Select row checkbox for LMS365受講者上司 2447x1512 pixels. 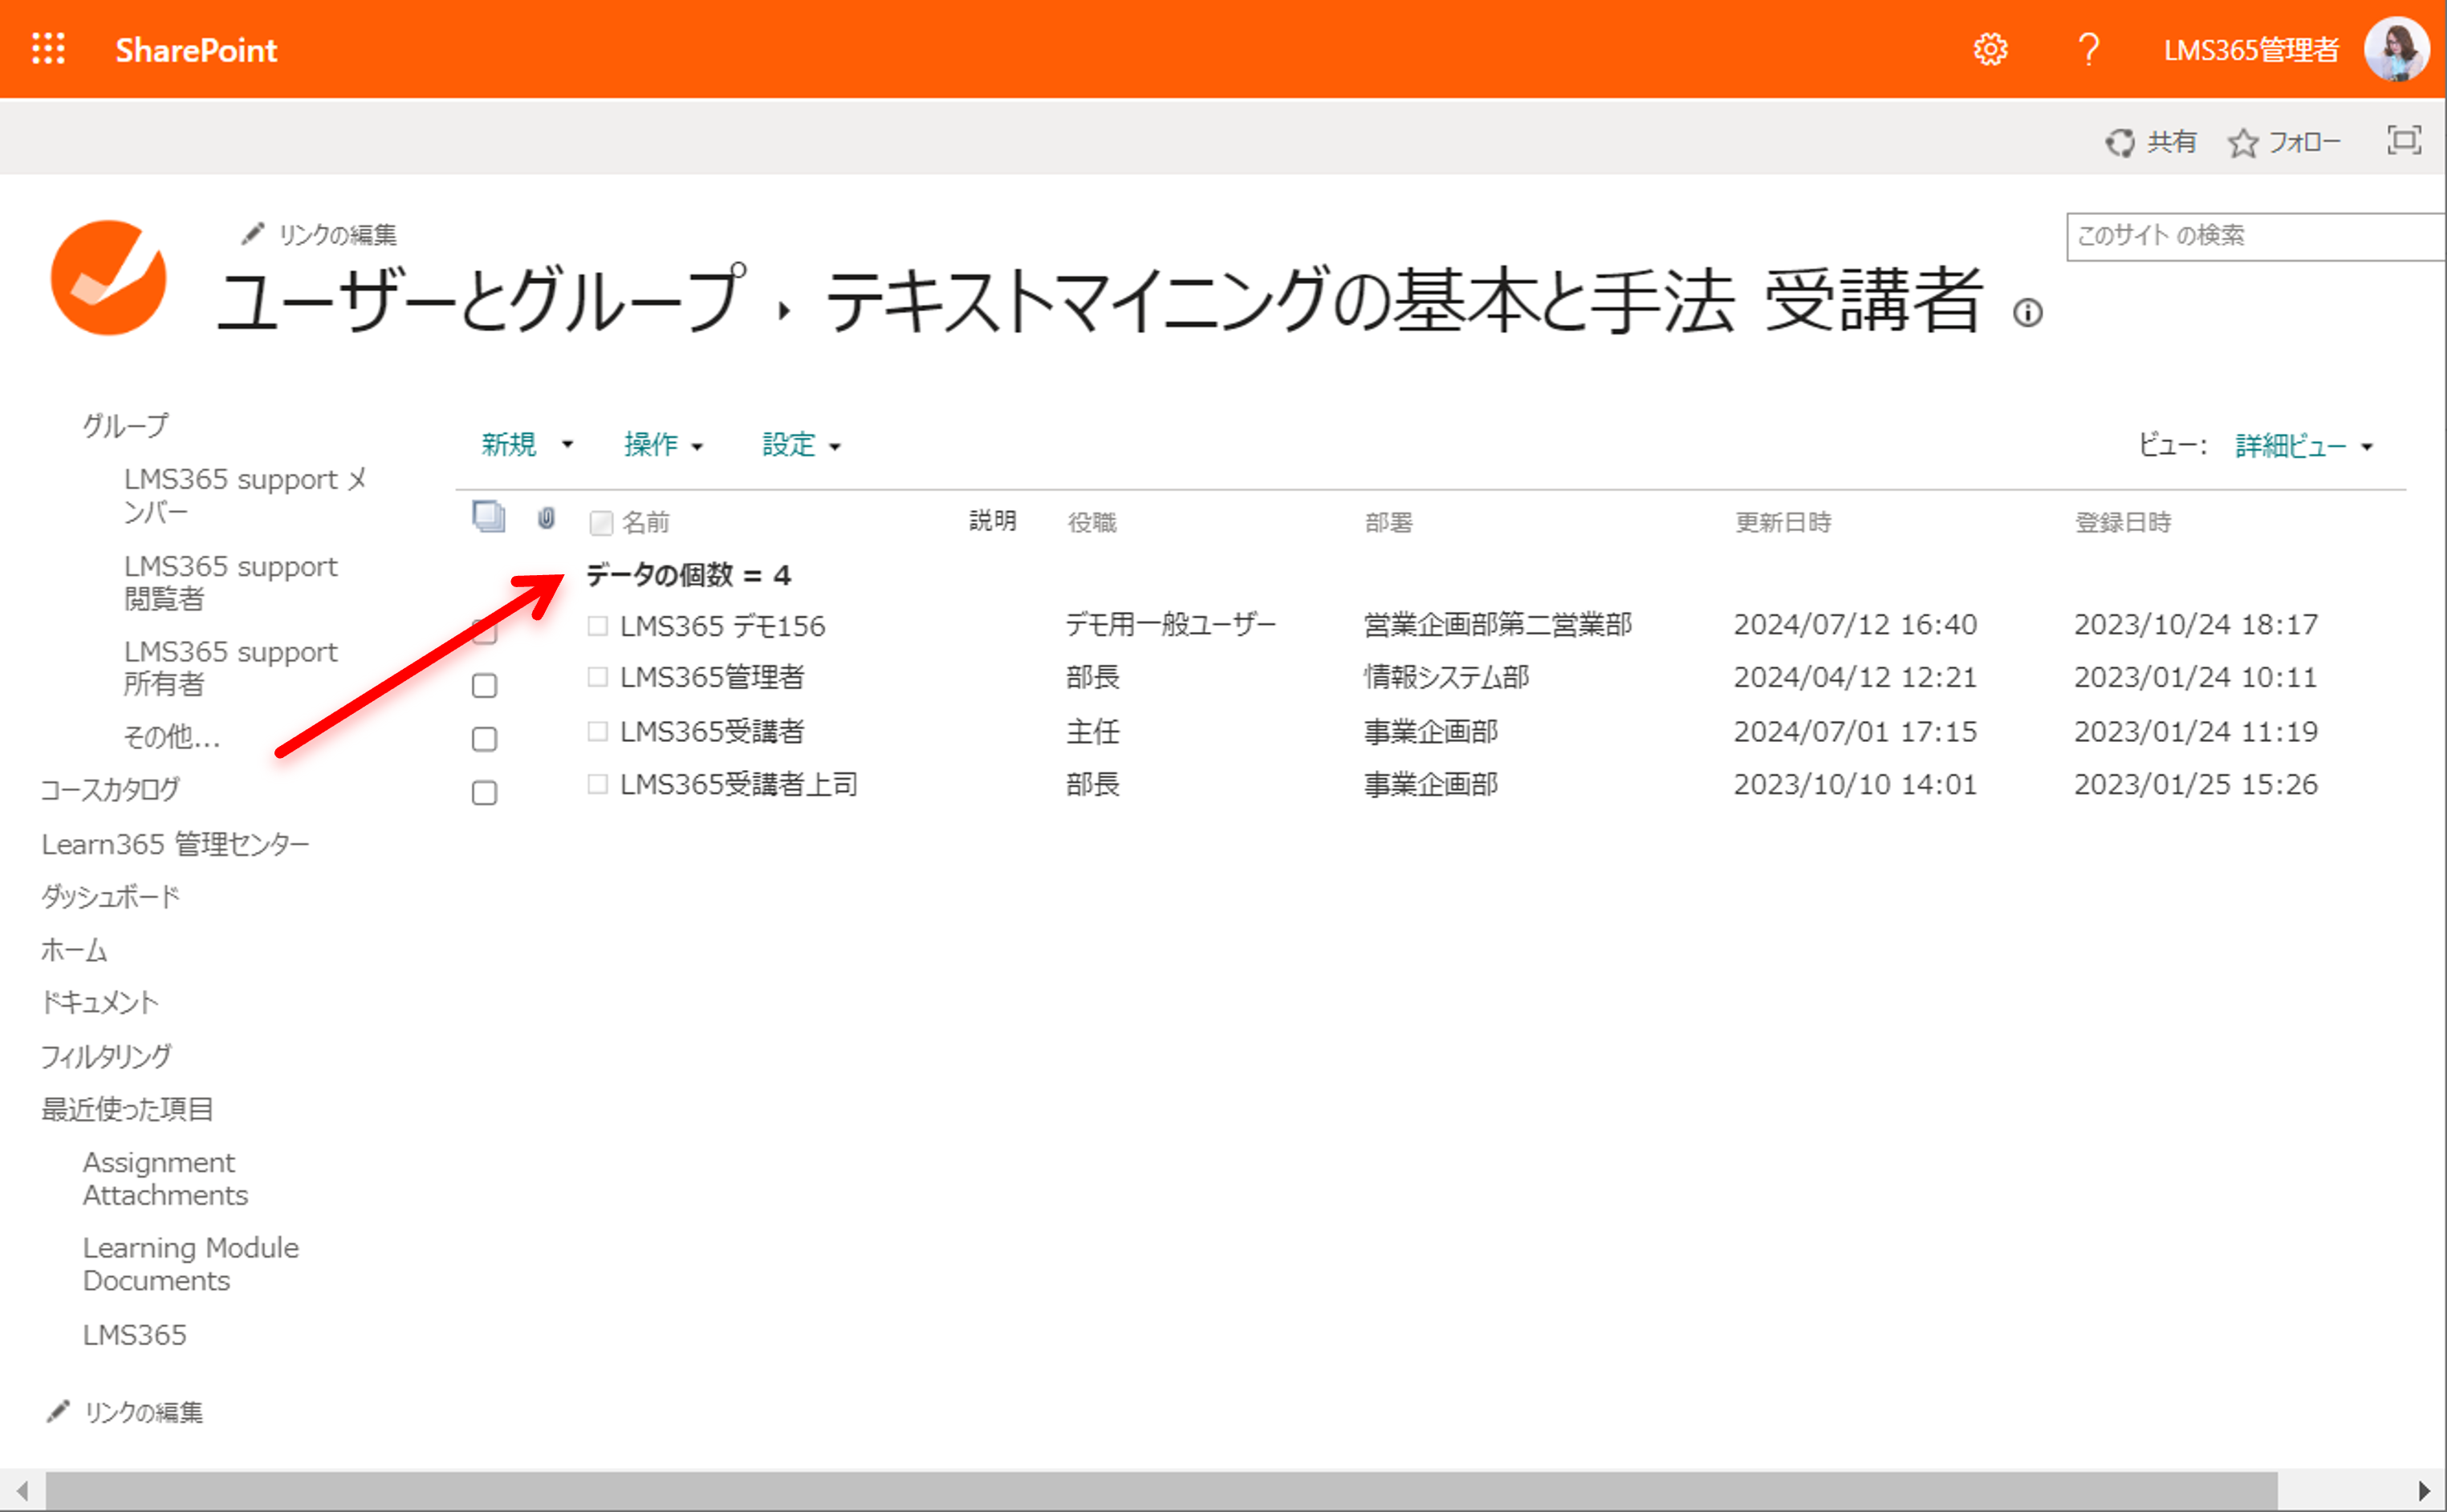[484, 793]
